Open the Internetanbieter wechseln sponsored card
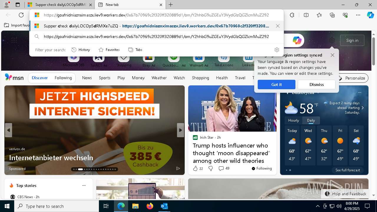 (x=94, y=130)
